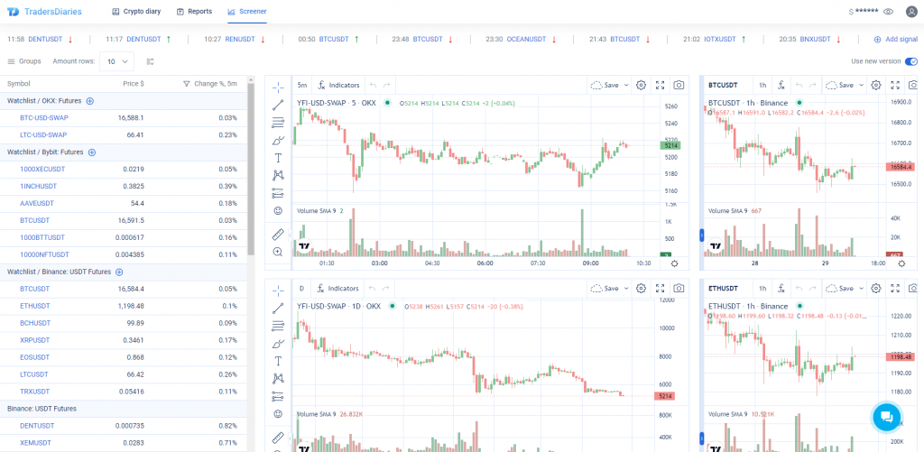Select the Text tool in top chart toolbar
The width and height of the screenshot is (924, 452).
click(x=278, y=157)
